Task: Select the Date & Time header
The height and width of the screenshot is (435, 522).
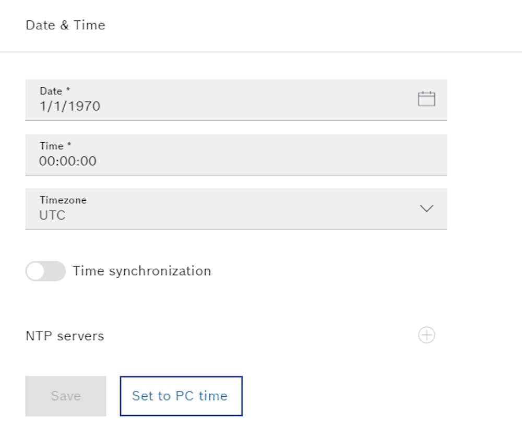Action: [x=66, y=25]
